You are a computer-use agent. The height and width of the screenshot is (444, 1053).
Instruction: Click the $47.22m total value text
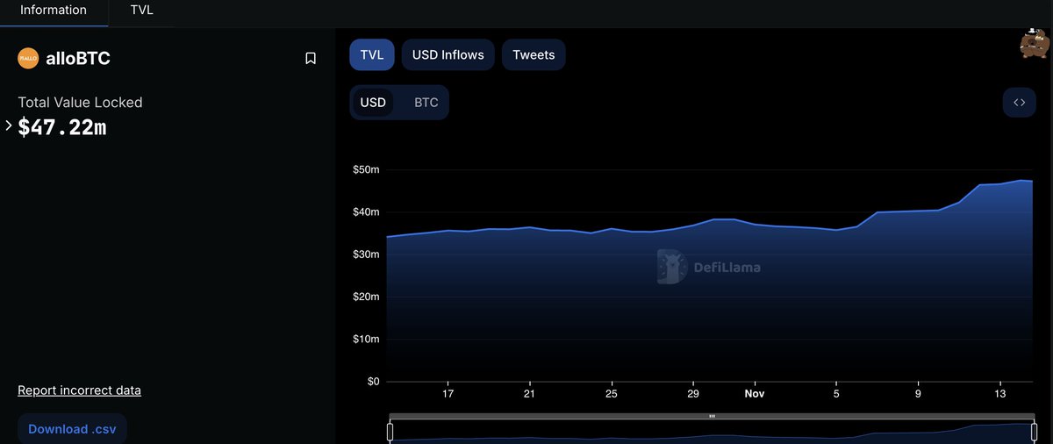[62, 127]
